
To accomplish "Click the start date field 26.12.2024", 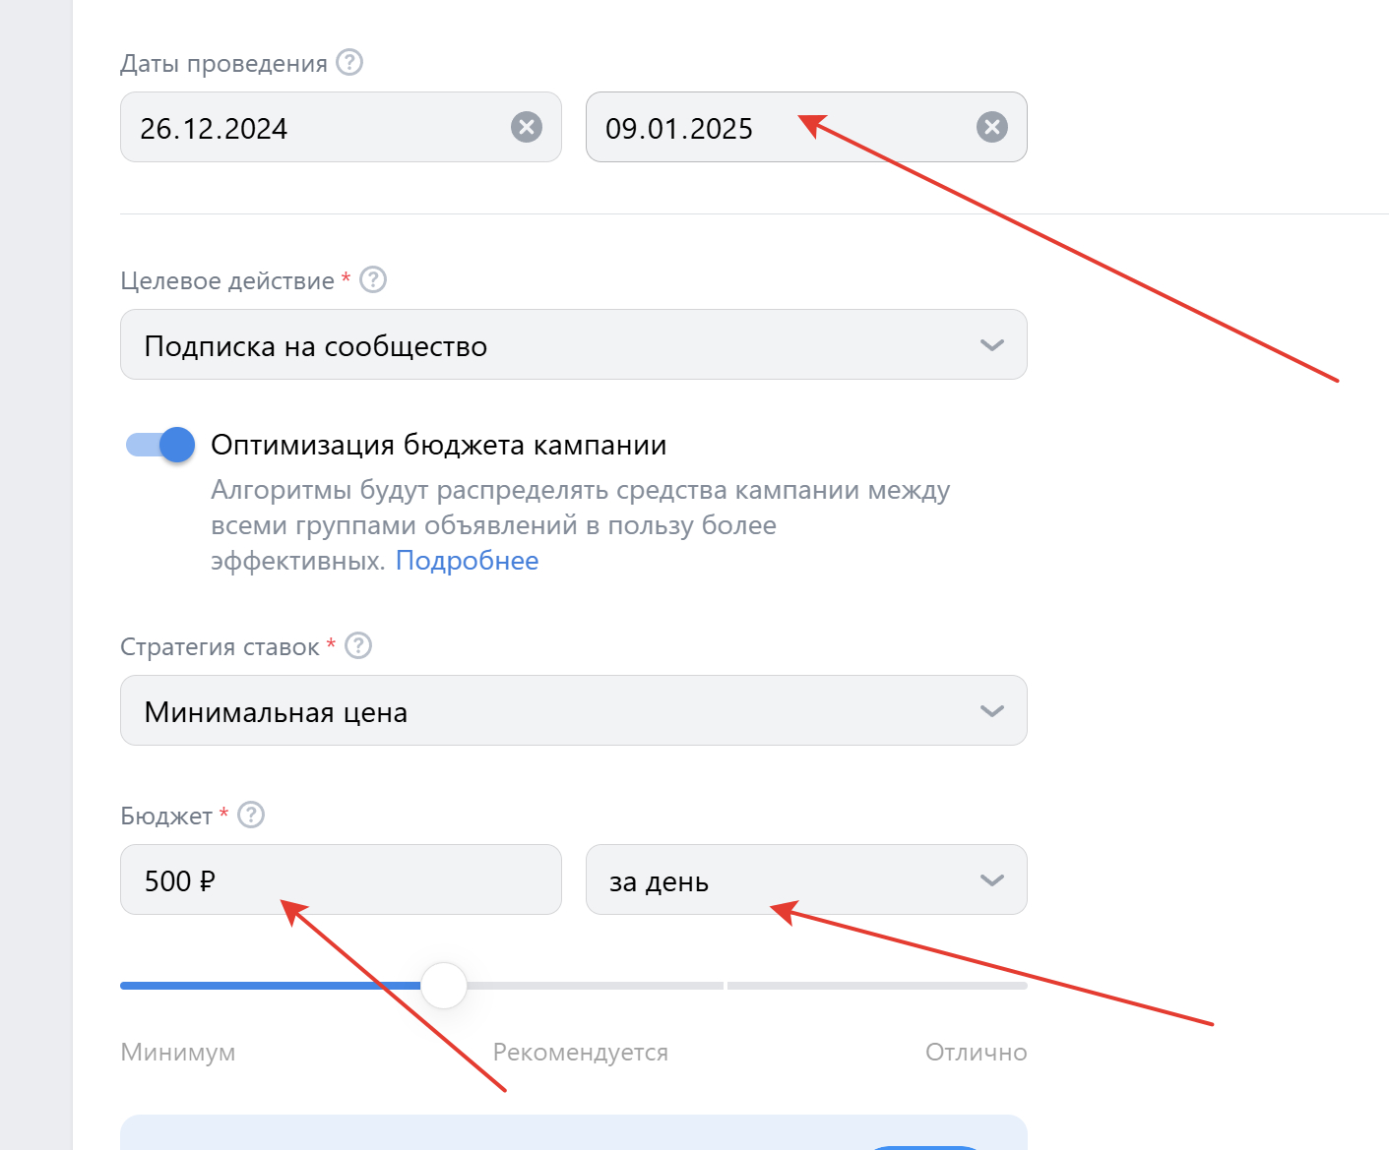I will [315, 128].
